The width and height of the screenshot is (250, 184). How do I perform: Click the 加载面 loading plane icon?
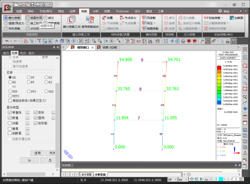(x=237, y=18)
